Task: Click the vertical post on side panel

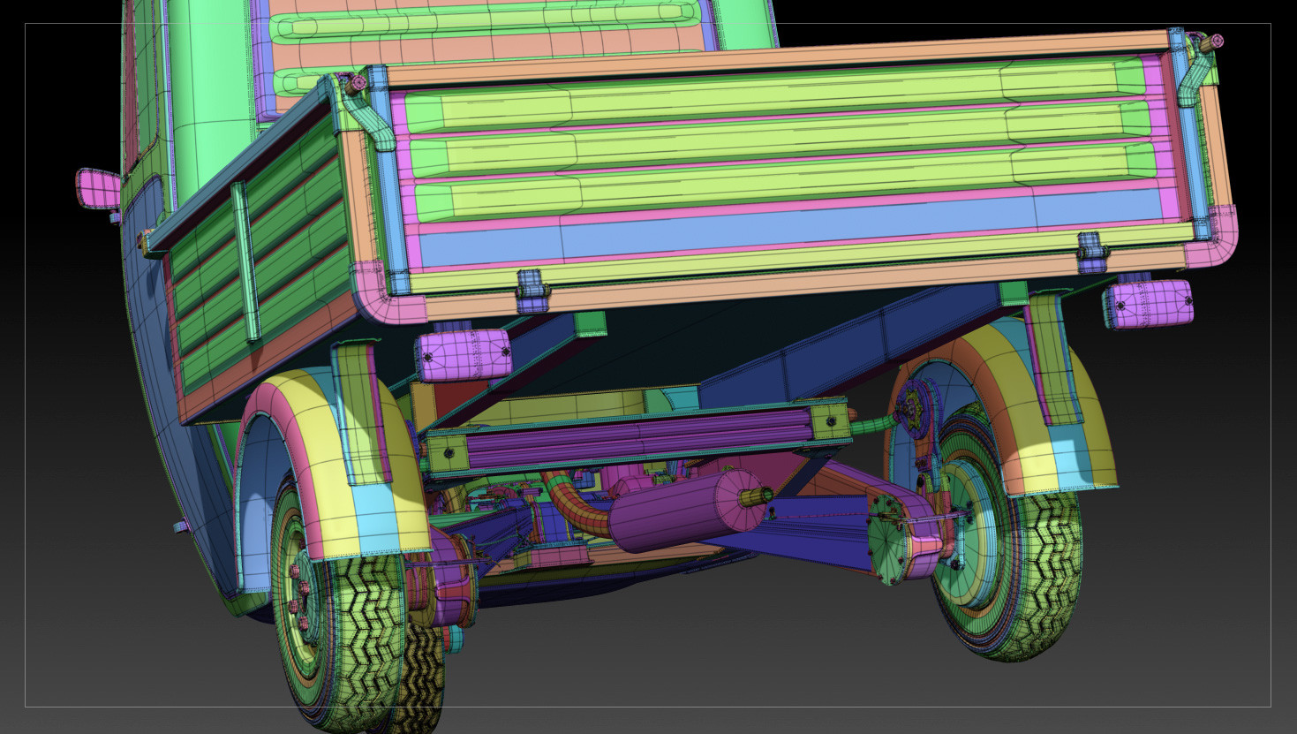Action: (x=245, y=262)
